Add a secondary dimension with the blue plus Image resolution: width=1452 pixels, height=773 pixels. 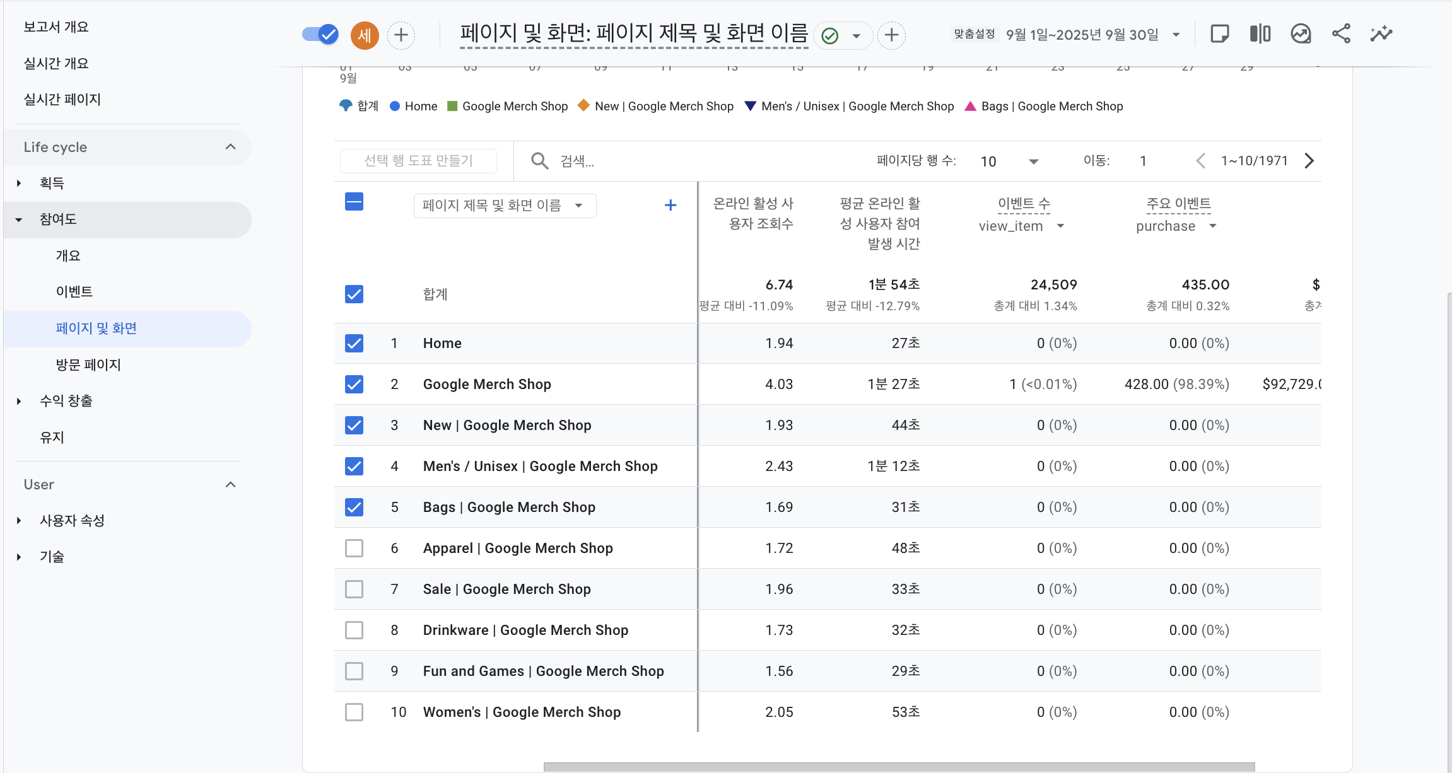(670, 205)
